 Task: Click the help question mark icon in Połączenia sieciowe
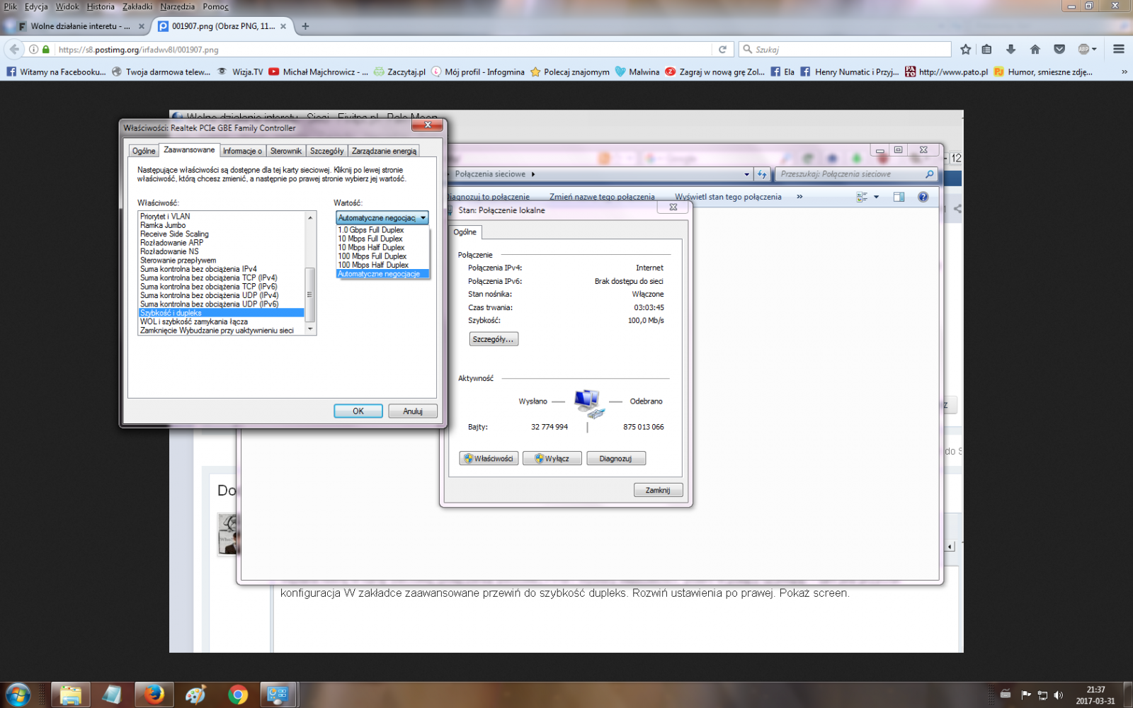pyautogui.click(x=923, y=197)
